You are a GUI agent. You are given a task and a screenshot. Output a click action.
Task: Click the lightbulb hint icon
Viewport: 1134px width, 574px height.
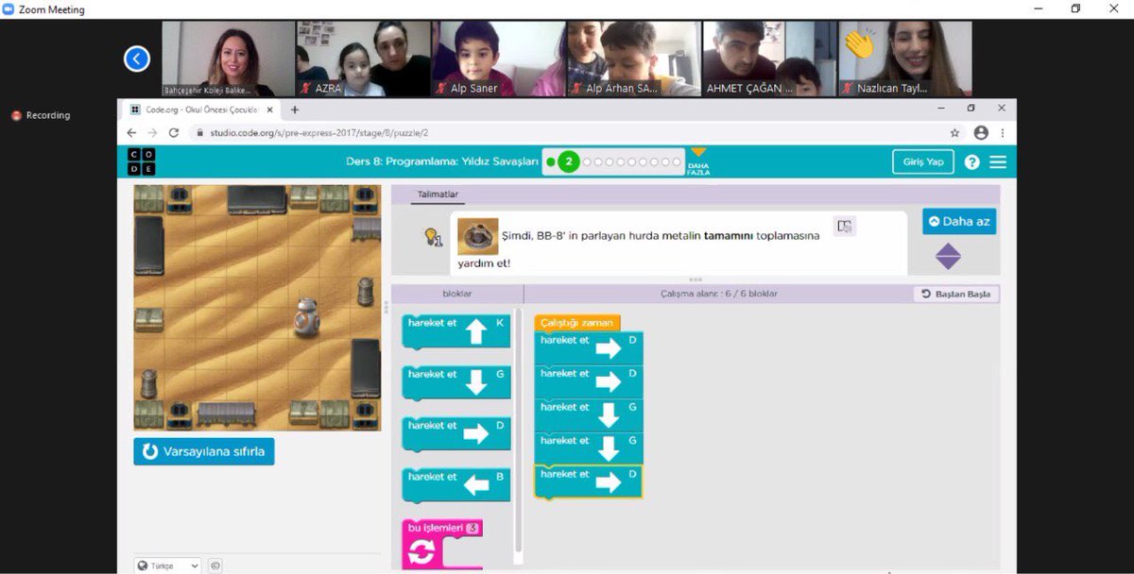pyautogui.click(x=432, y=237)
